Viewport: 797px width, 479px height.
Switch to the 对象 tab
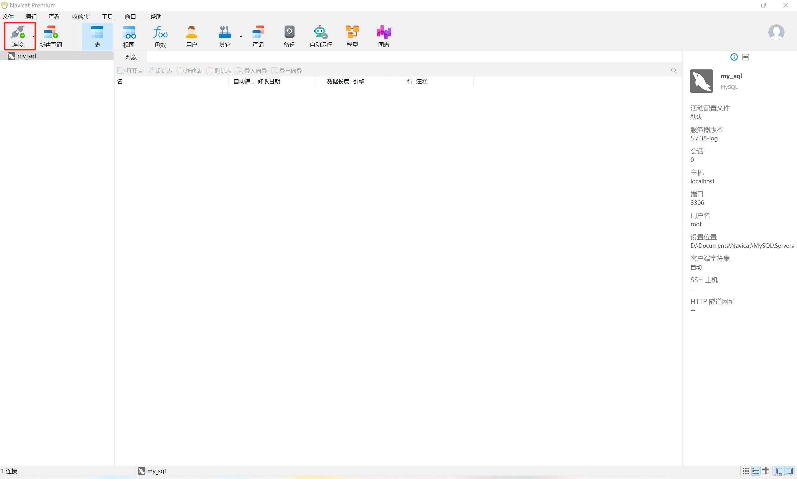[x=131, y=57]
